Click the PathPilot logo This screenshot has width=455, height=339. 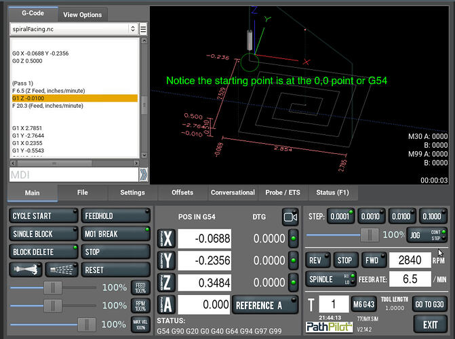(x=330, y=327)
